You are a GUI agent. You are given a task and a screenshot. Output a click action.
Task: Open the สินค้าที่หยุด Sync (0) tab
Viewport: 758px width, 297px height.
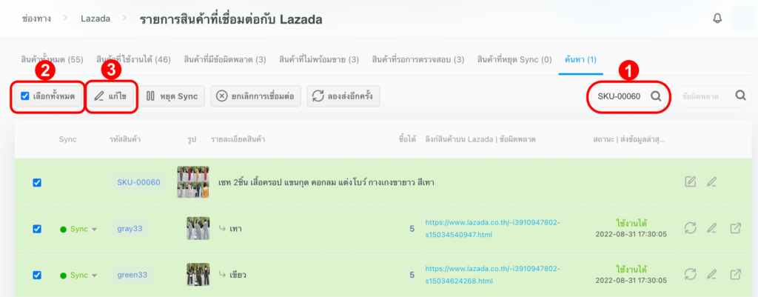(x=514, y=59)
